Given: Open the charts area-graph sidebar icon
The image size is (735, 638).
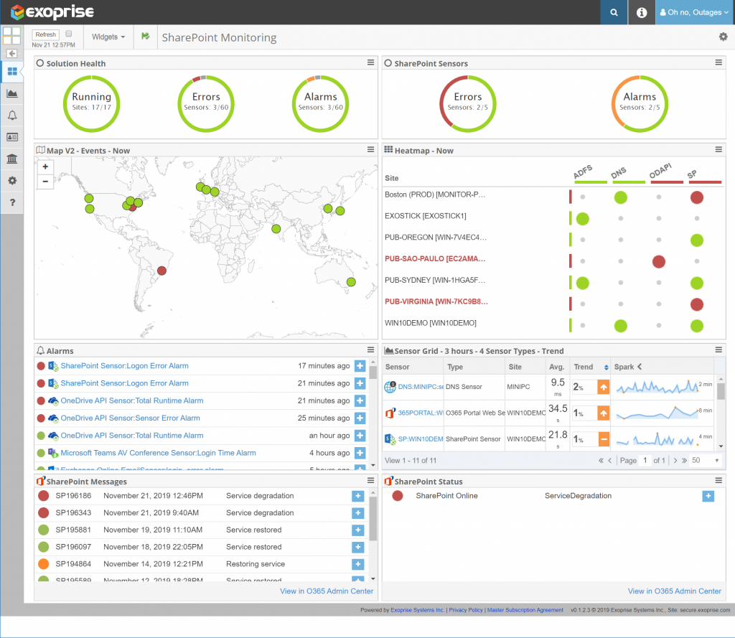Looking at the screenshot, I should tap(12, 93).
